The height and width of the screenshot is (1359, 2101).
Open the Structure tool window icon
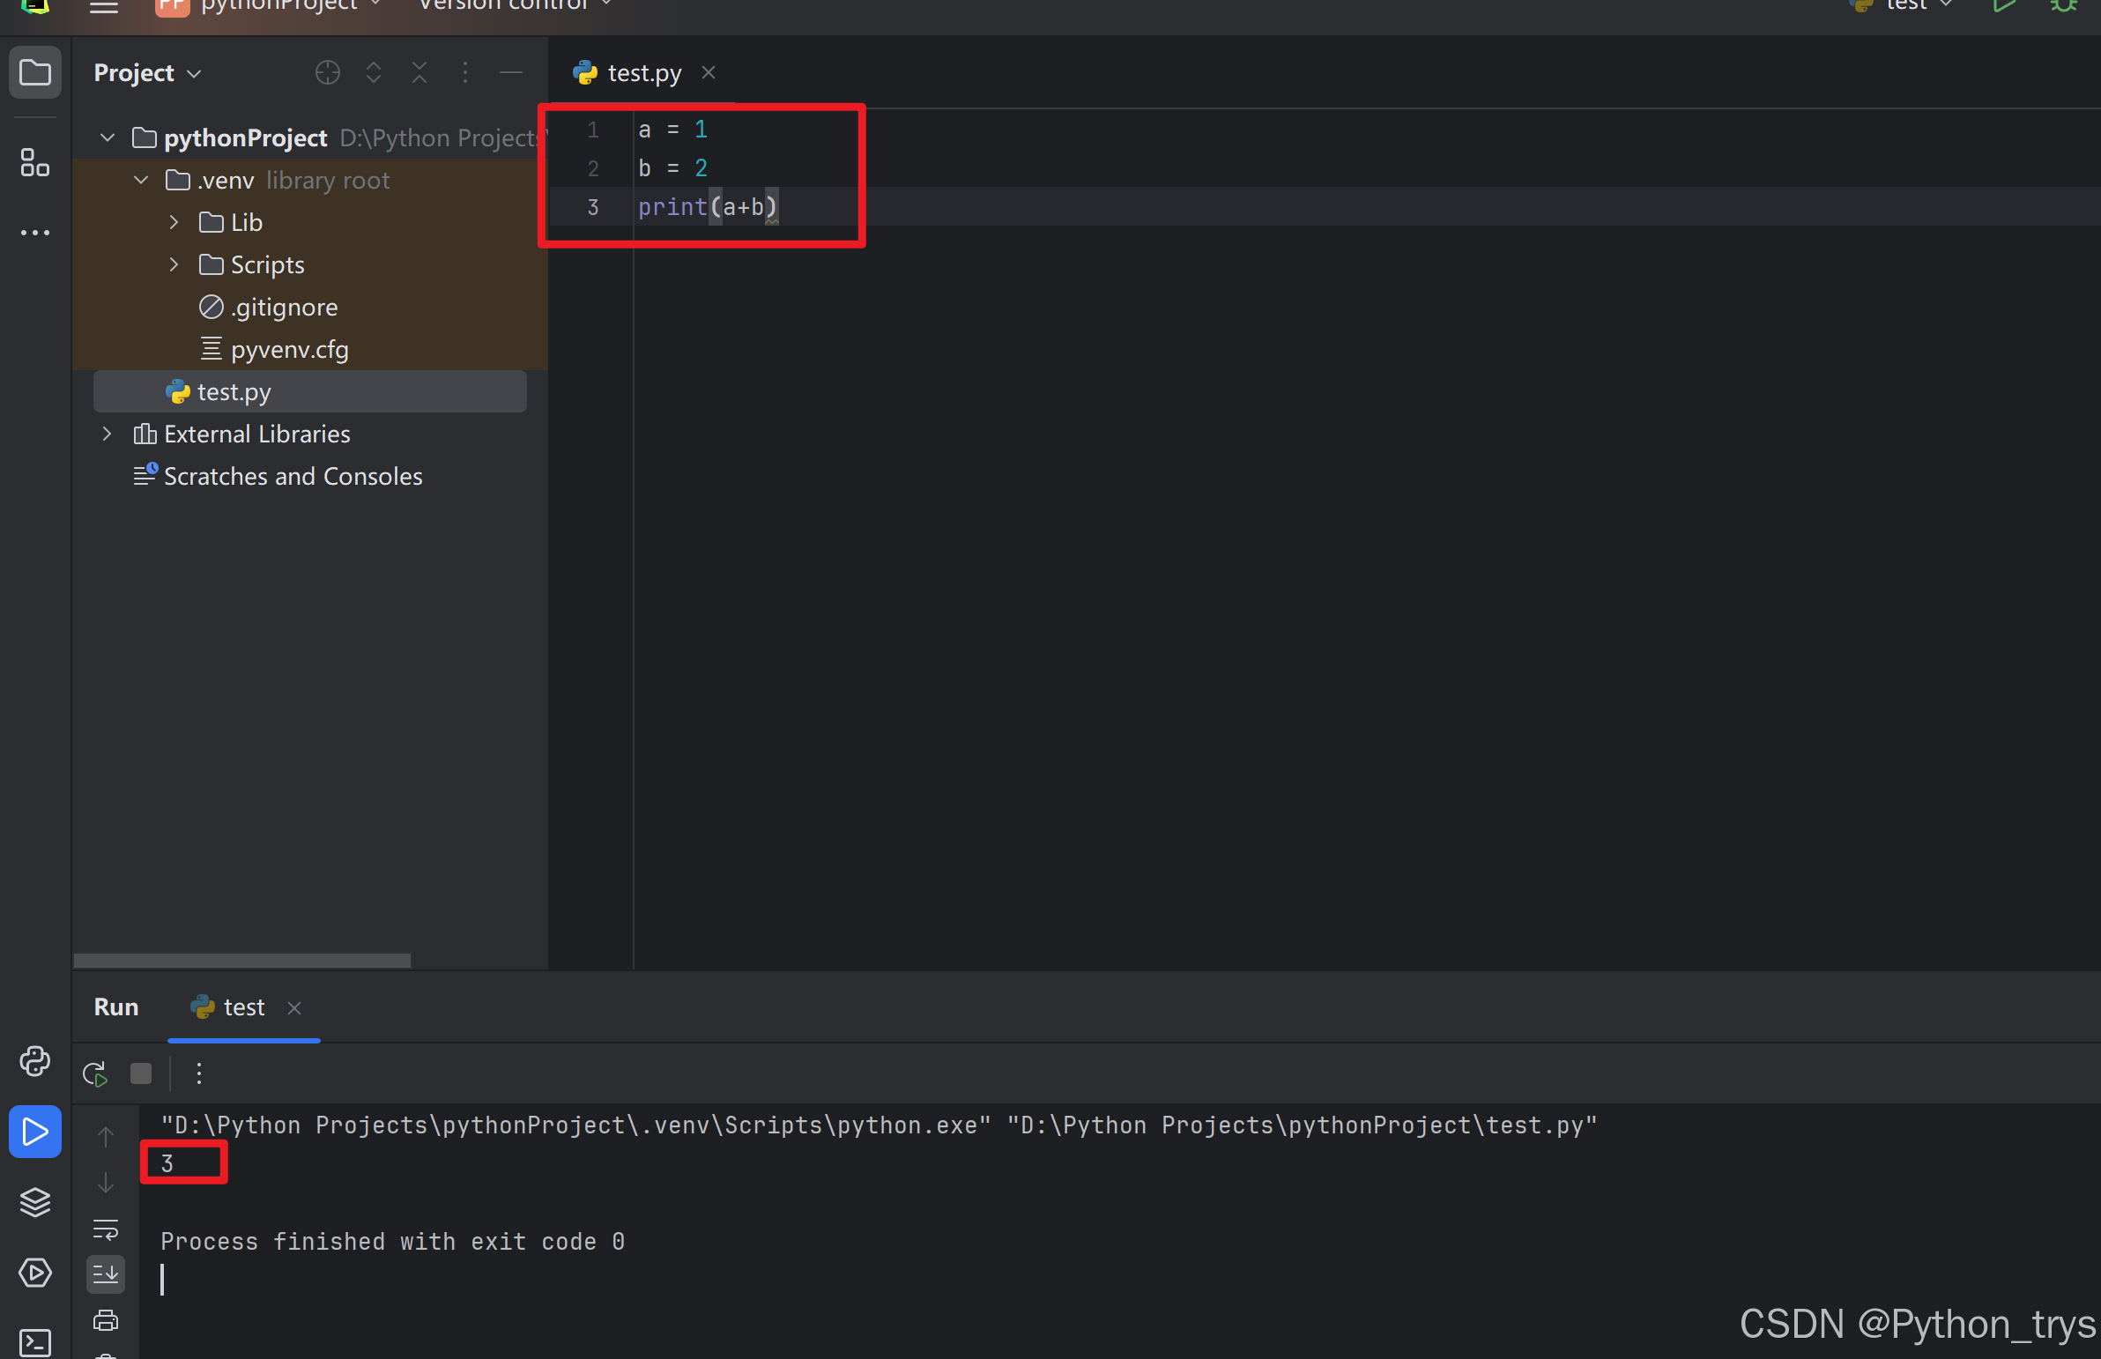(x=34, y=162)
